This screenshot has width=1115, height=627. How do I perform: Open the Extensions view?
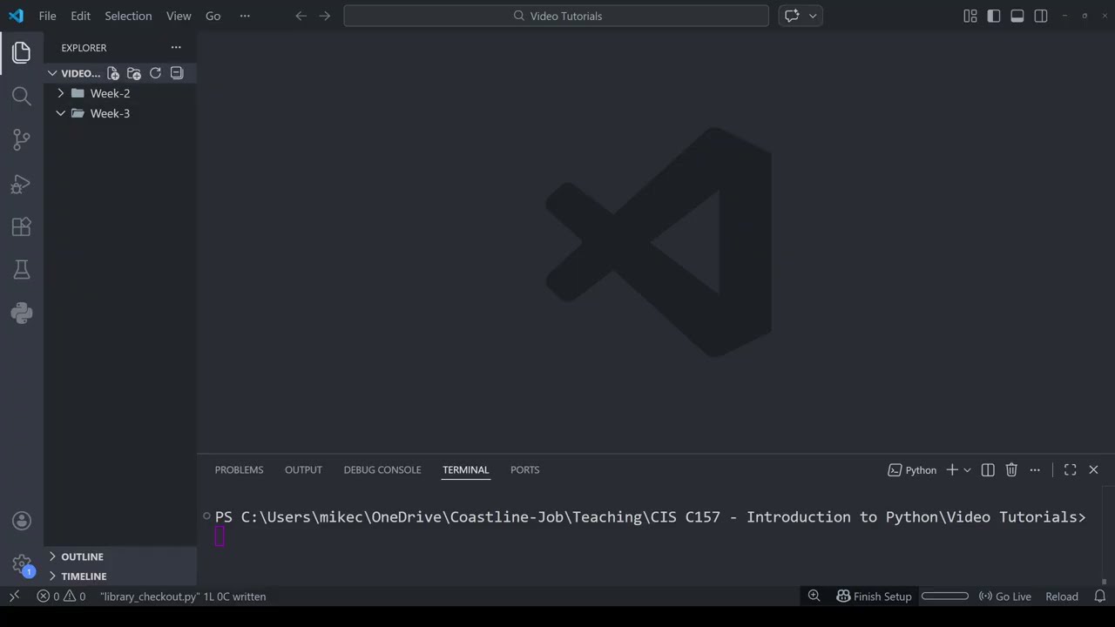tap(22, 226)
